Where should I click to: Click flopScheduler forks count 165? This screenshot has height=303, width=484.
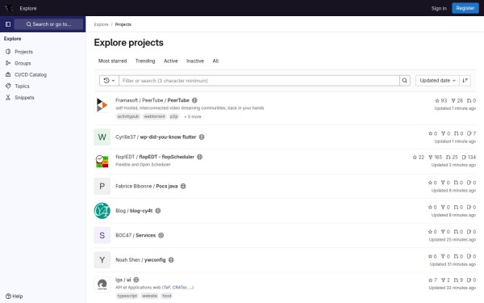point(436,158)
